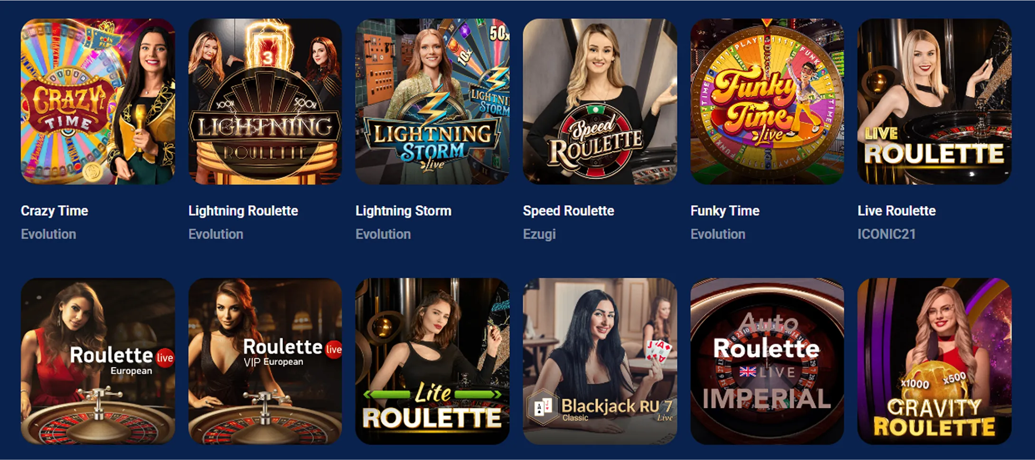The image size is (1035, 460).
Task: Launch Auto Roulette Live Imperial tile
Action: click(767, 361)
